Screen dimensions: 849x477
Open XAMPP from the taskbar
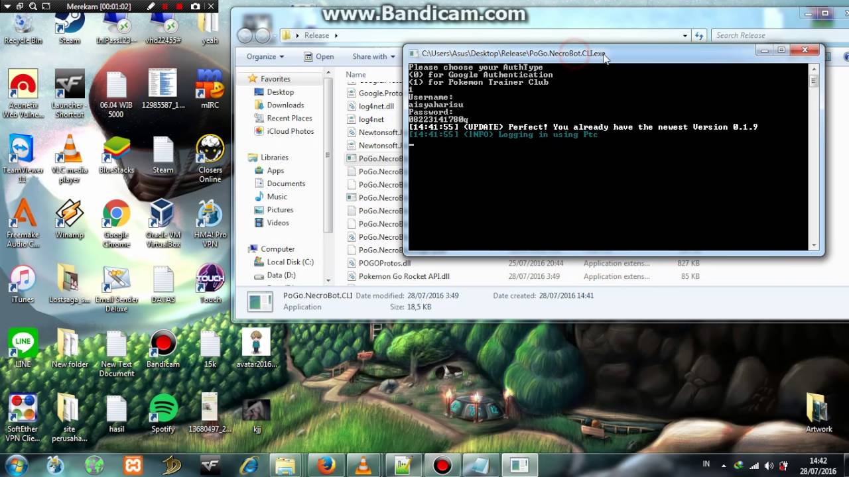pos(133,466)
